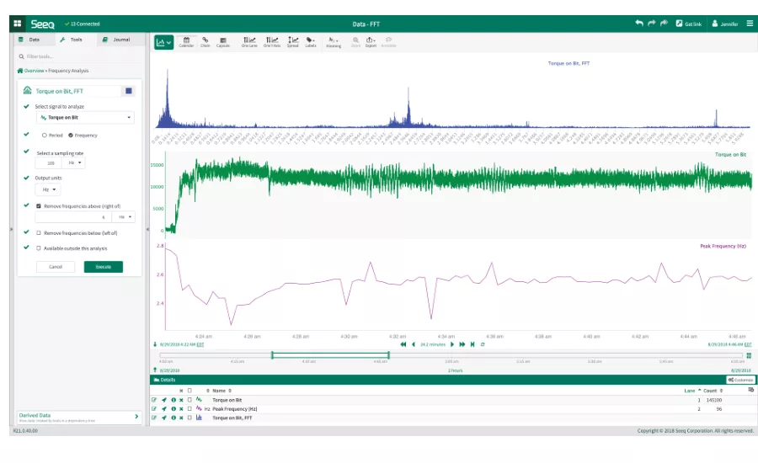Switch to One Lane display
The image size is (758, 463).
pyautogui.click(x=249, y=42)
